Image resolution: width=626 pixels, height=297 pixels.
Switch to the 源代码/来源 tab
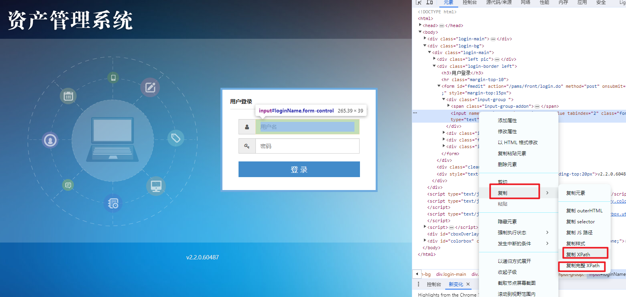tap(499, 2)
